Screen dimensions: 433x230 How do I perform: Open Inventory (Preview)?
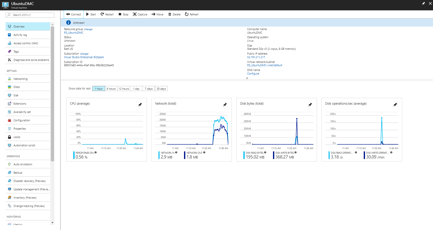coord(28,198)
